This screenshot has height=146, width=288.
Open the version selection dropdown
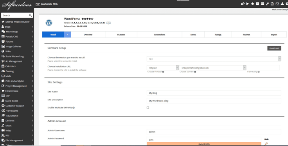[214, 59]
